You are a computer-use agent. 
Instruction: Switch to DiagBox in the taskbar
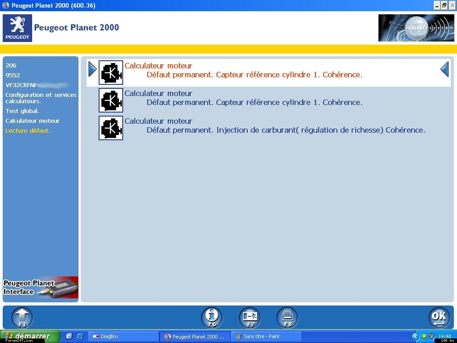(x=123, y=336)
